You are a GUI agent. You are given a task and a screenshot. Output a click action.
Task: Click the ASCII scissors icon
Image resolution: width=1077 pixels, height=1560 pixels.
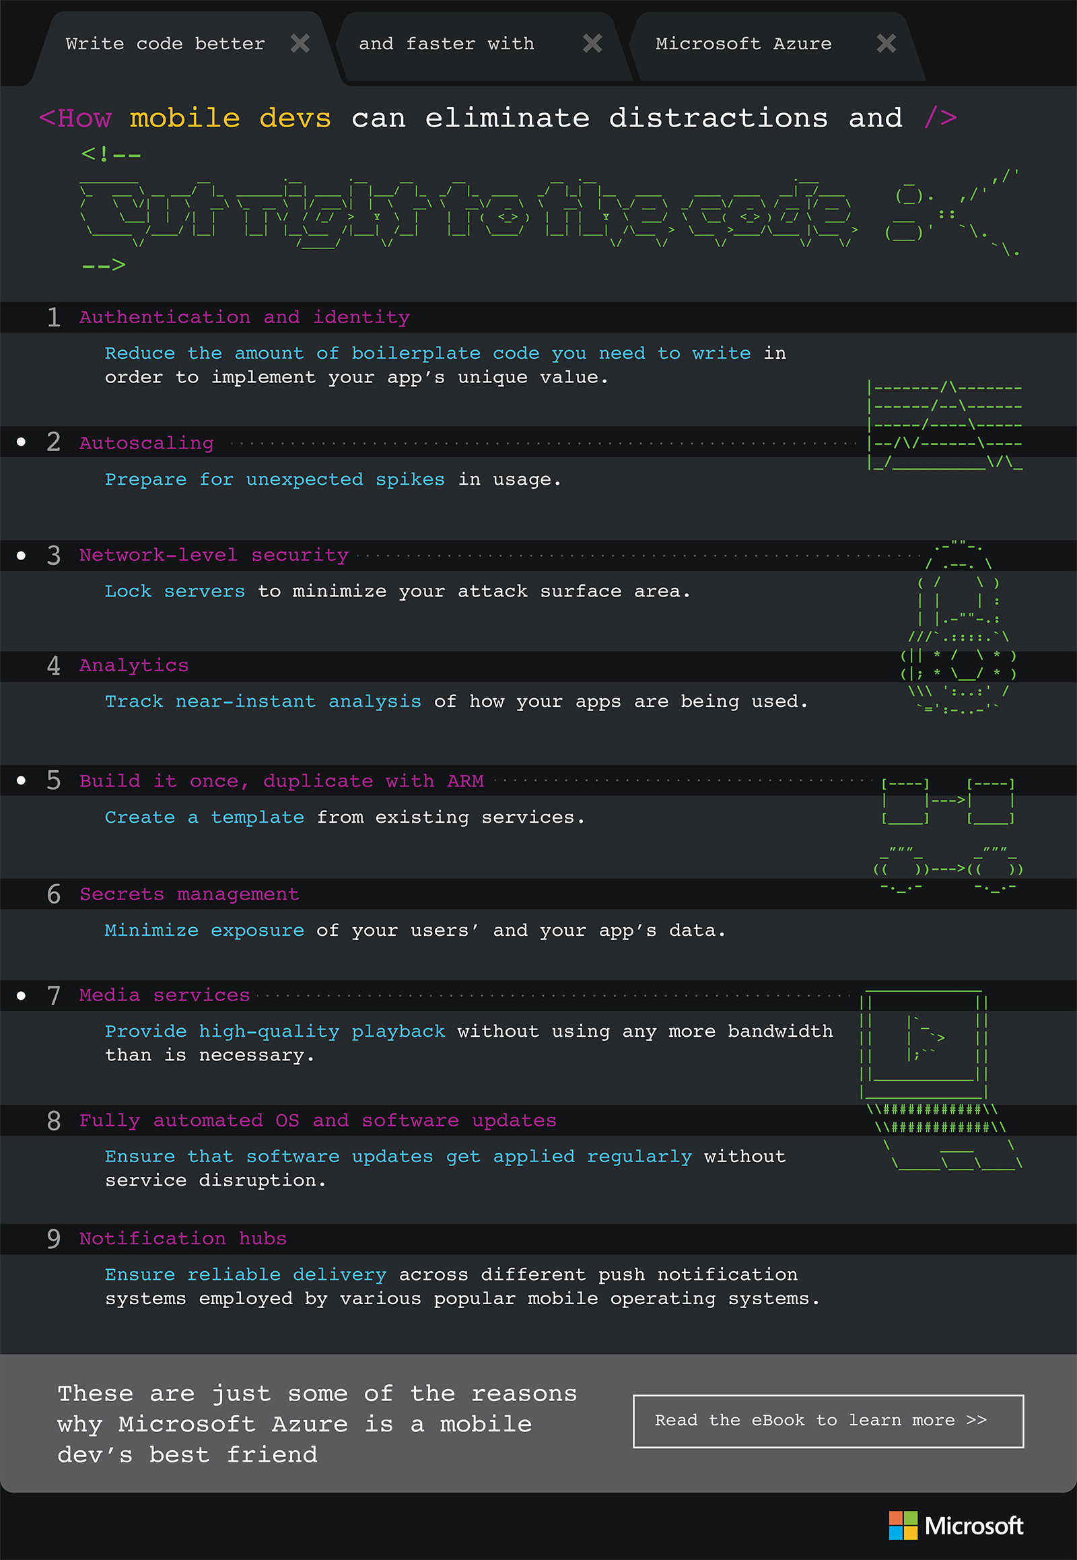point(952,214)
